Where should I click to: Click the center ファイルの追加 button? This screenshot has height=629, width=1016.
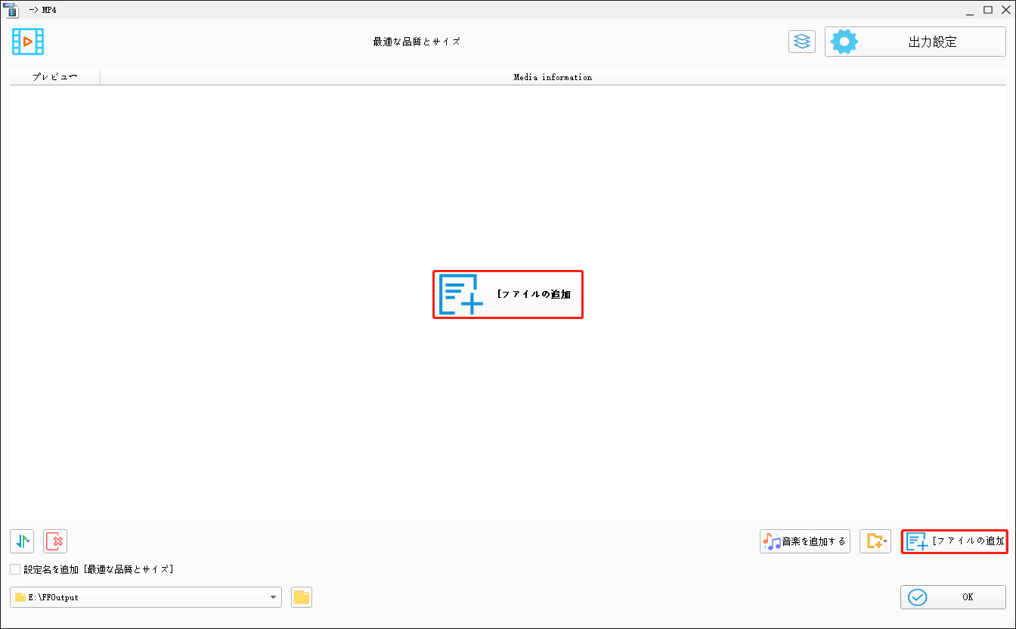click(x=508, y=295)
